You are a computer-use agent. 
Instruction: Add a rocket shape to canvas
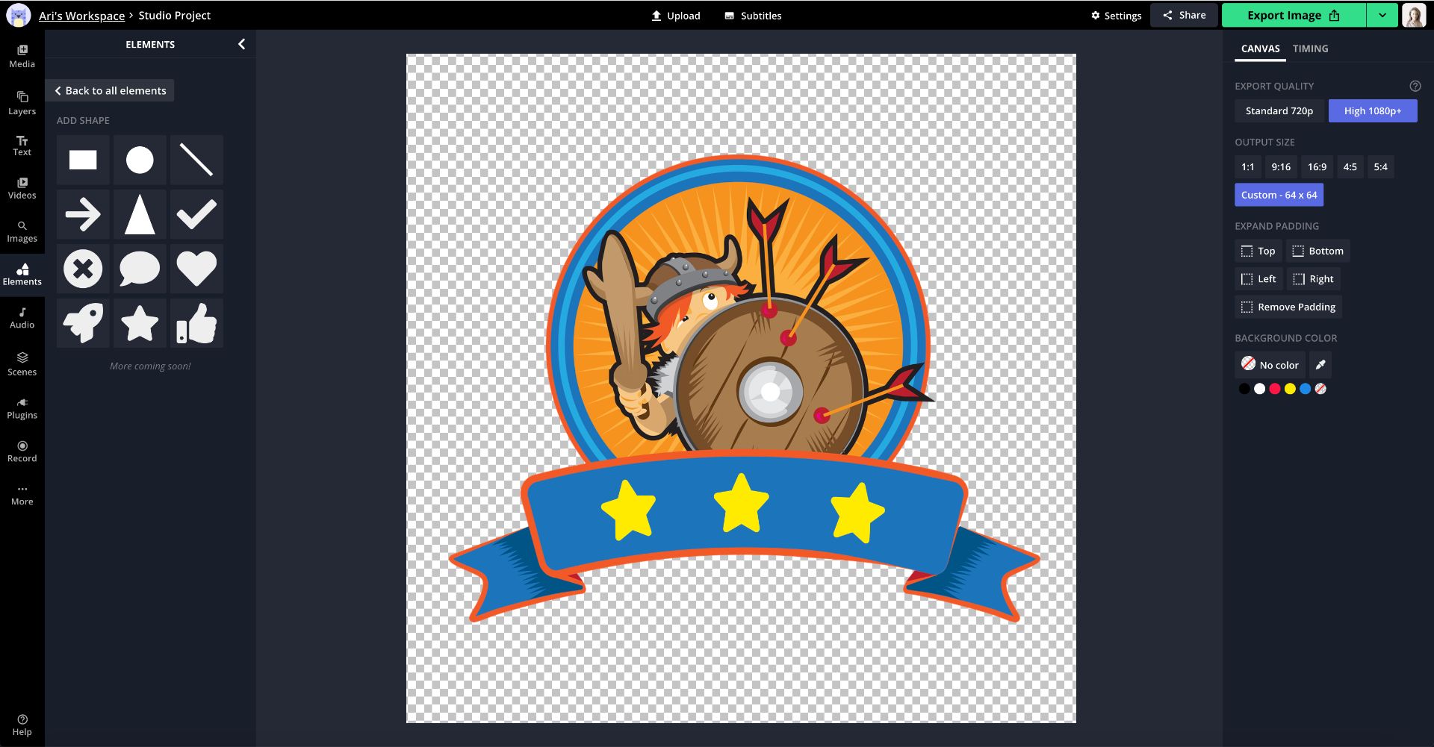pyautogui.click(x=83, y=323)
